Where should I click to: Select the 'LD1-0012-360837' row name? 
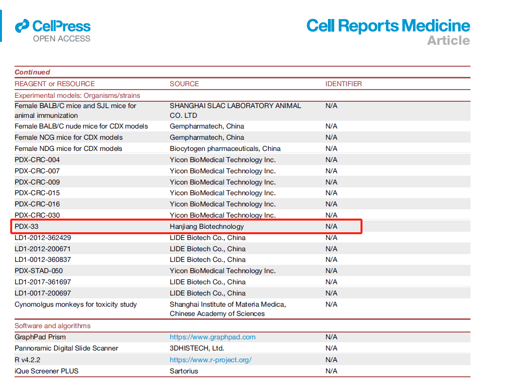click(43, 260)
